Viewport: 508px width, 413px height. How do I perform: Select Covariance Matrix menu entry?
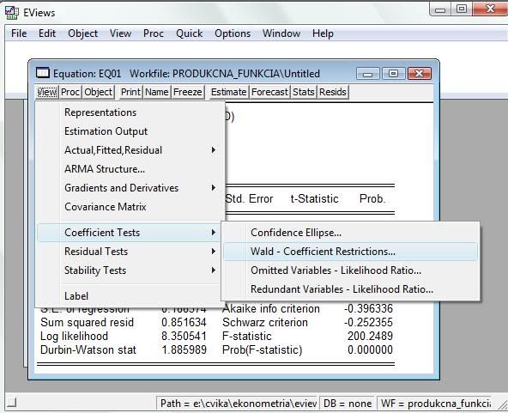point(130,206)
